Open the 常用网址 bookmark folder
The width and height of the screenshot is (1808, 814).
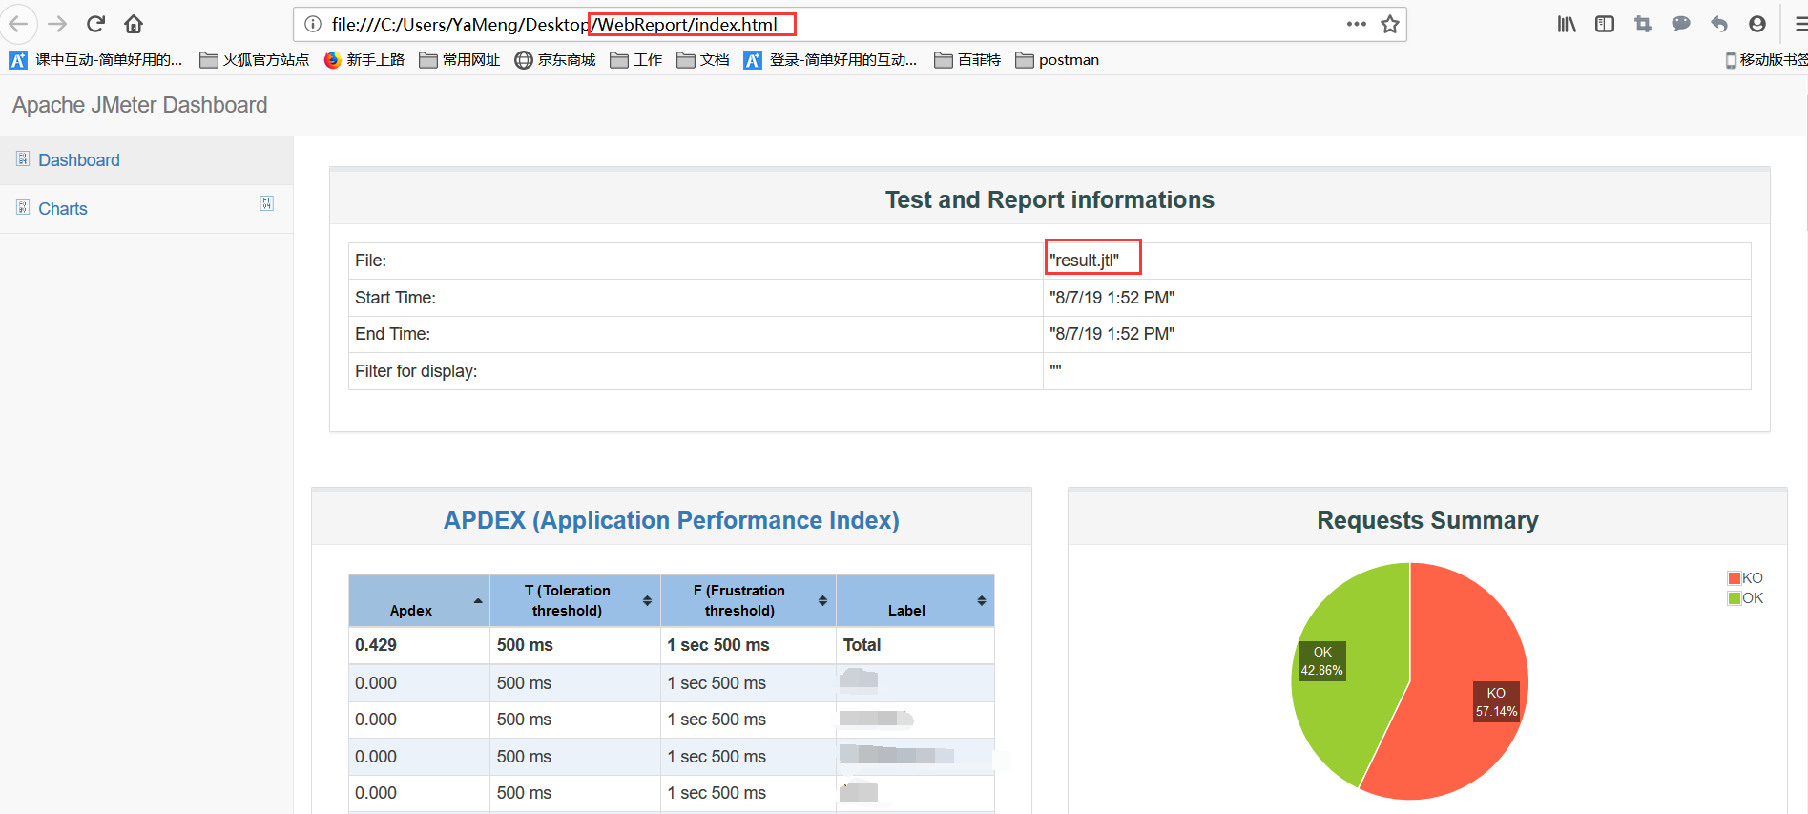[x=460, y=60]
